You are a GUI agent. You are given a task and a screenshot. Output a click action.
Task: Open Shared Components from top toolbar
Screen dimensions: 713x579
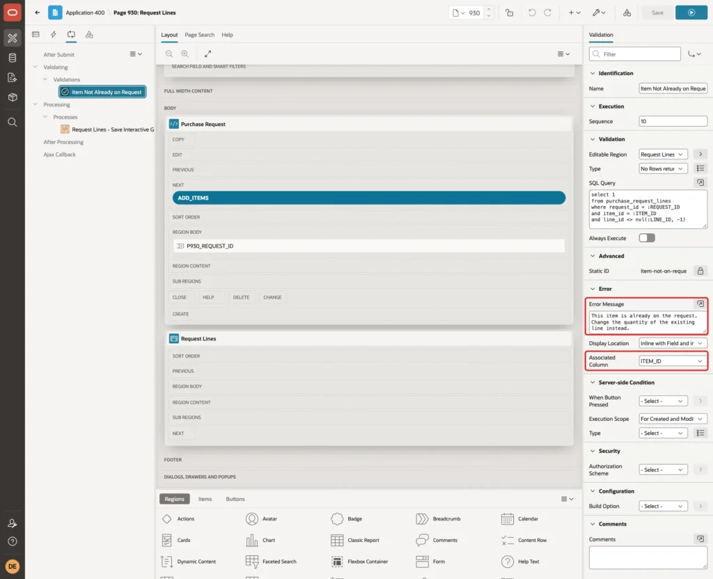tap(627, 13)
